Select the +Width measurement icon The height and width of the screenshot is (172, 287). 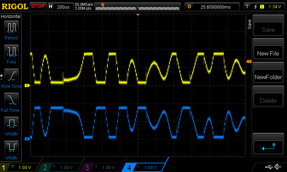coord(11,124)
